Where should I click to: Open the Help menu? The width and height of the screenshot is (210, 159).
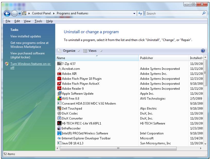[50, 21]
